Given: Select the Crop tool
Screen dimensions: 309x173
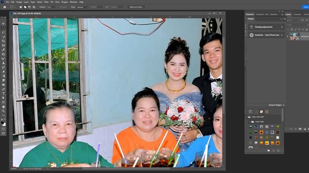Looking at the screenshot, I should [3, 41].
